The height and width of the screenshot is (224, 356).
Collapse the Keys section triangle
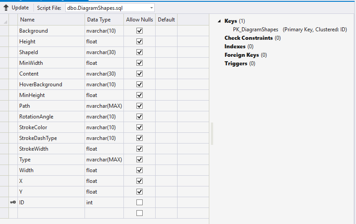click(x=219, y=21)
